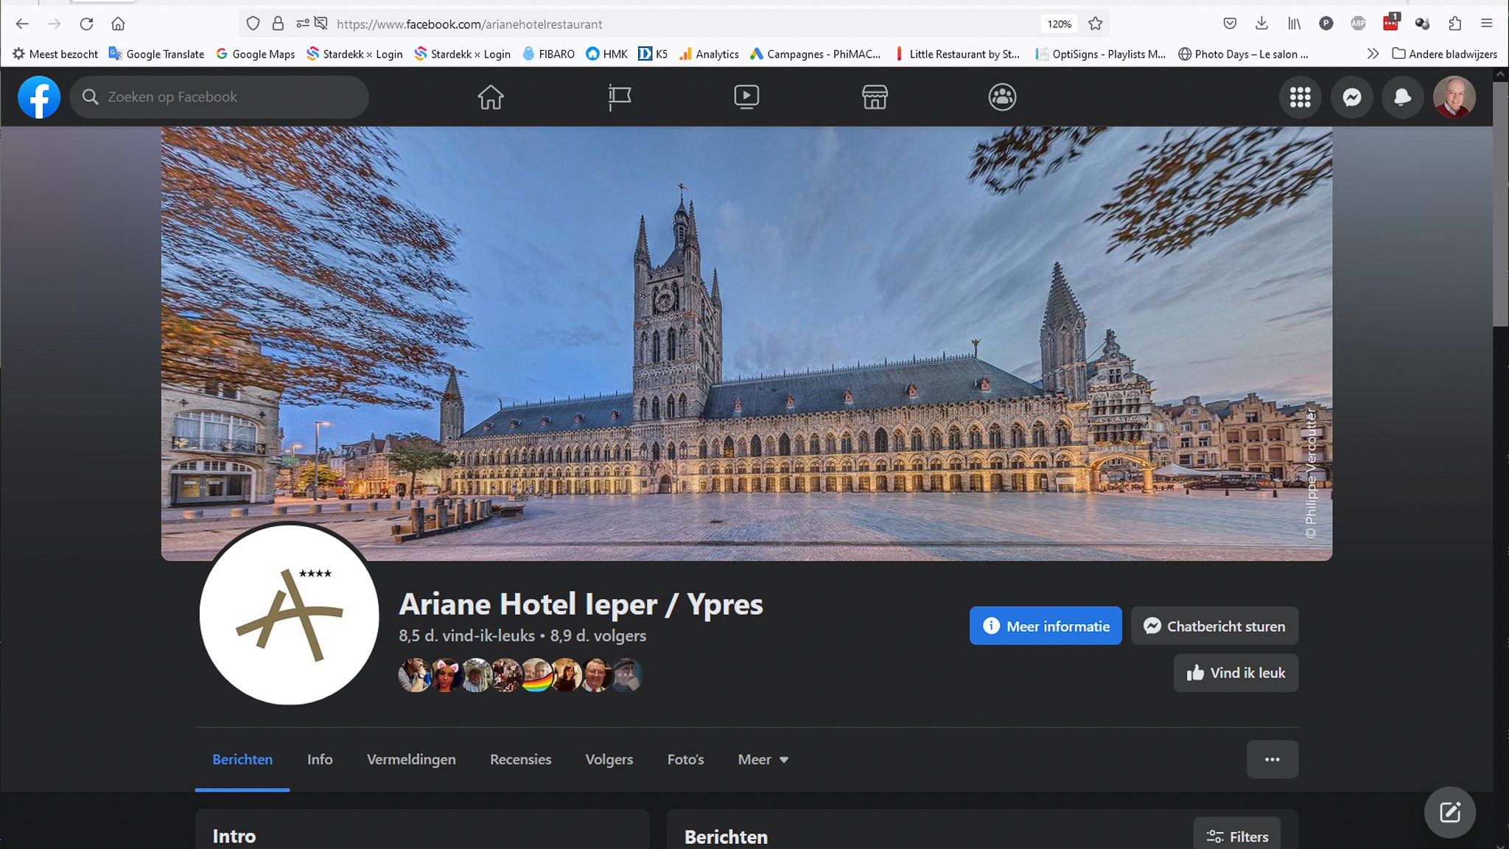Image resolution: width=1509 pixels, height=849 pixels.
Task: Switch to the Foto's tab
Action: (685, 759)
